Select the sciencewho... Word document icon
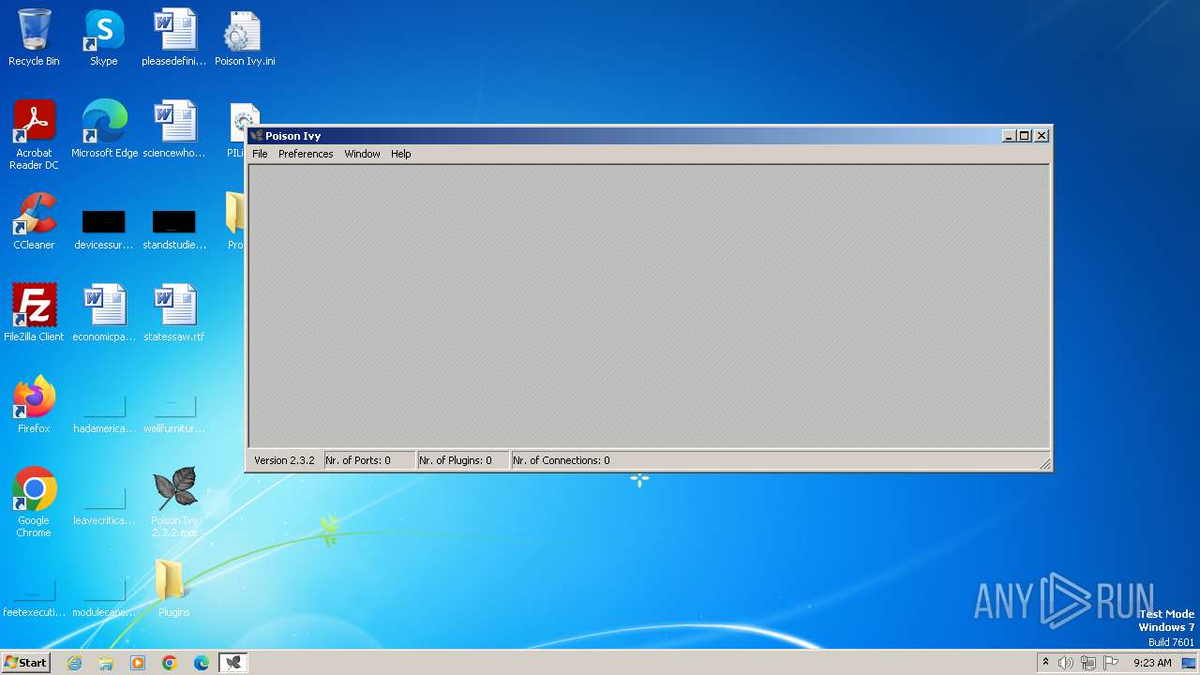The width and height of the screenshot is (1200, 675). [x=174, y=129]
